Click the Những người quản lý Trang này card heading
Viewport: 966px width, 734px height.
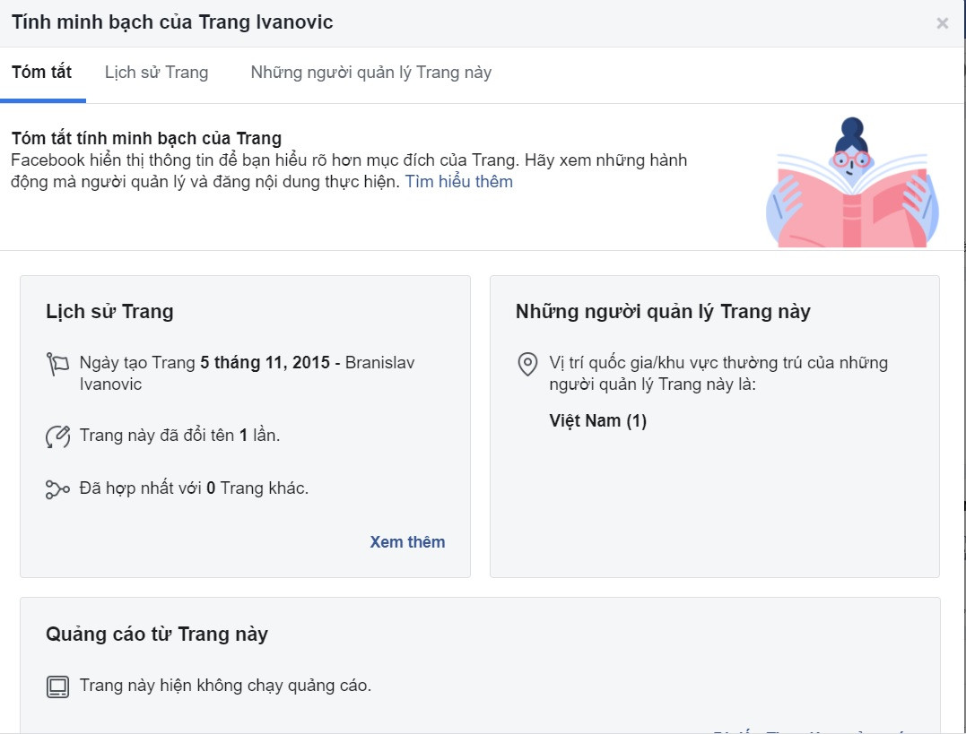tap(663, 312)
